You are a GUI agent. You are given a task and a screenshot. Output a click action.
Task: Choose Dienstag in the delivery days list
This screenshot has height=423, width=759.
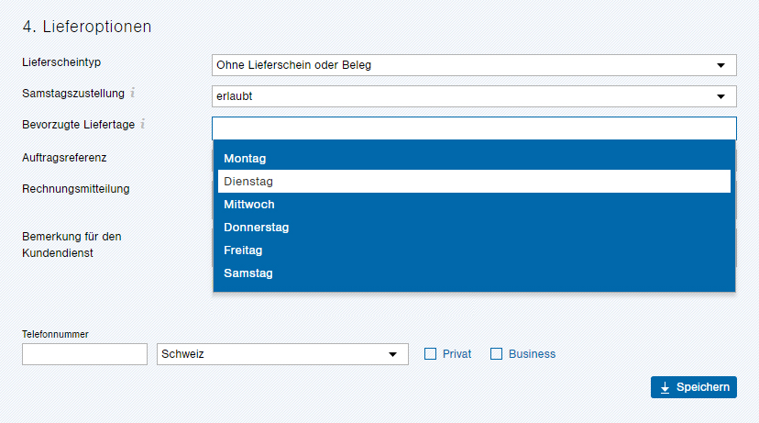click(x=474, y=181)
